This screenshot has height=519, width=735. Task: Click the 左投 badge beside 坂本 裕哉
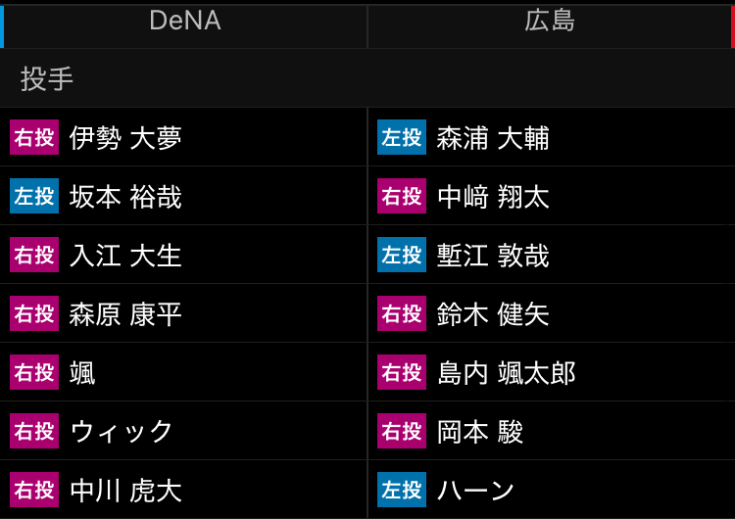(x=34, y=196)
